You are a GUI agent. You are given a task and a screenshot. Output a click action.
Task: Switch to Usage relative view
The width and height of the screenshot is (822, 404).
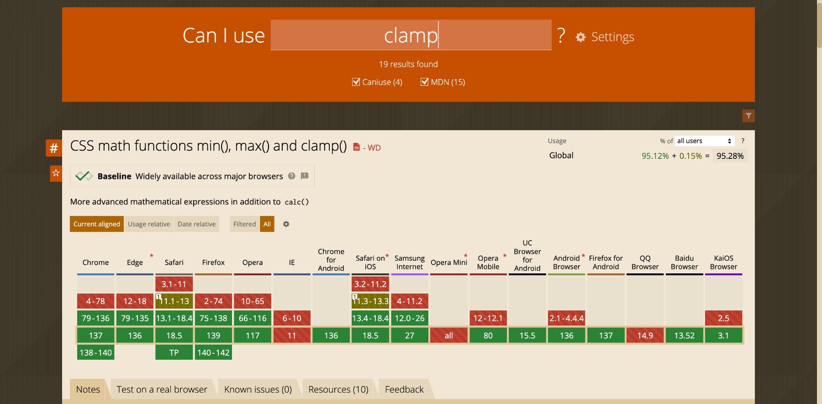(x=149, y=224)
